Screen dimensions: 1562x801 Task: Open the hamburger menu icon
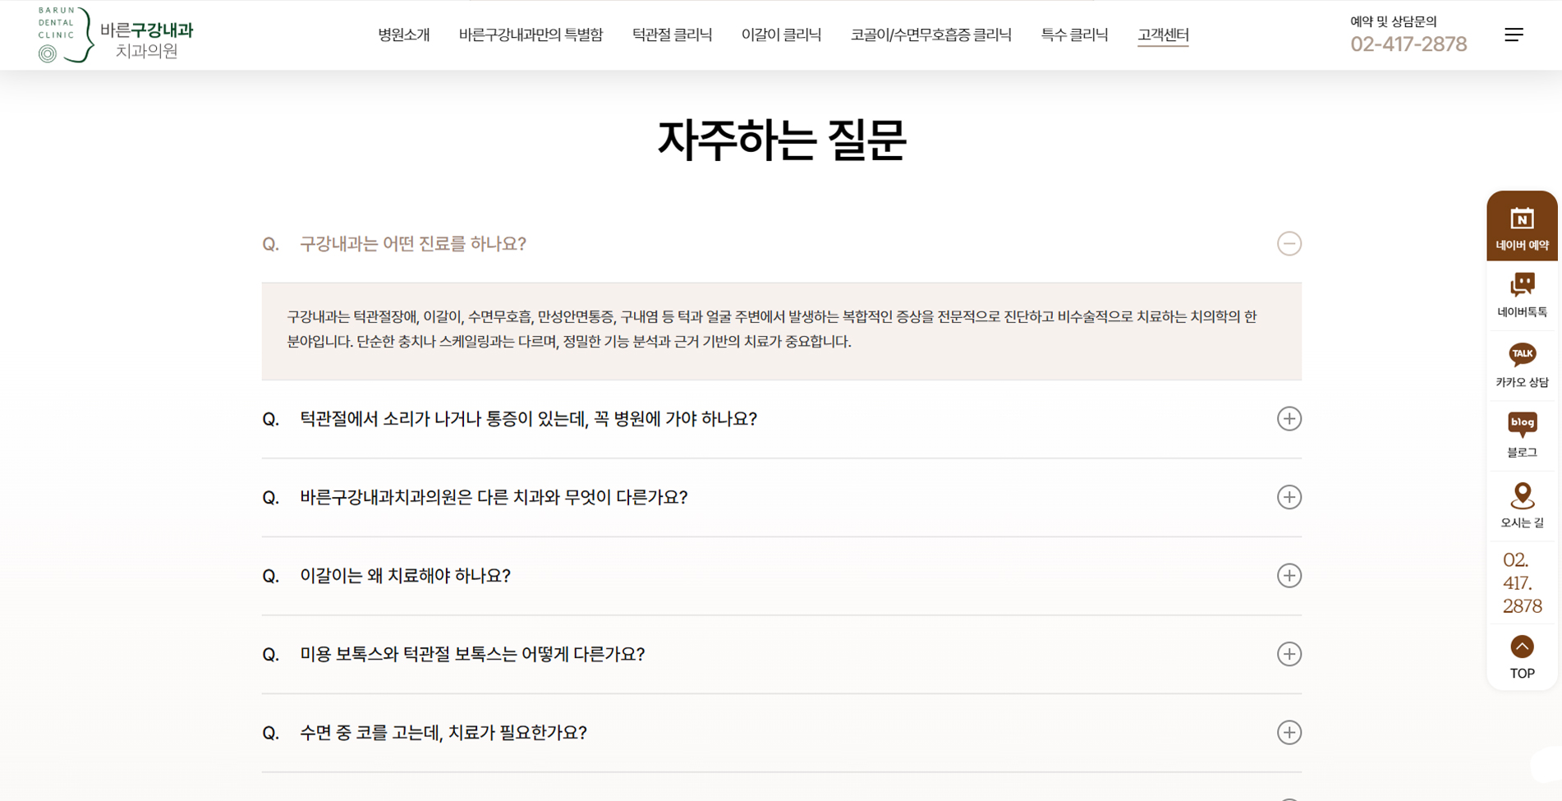tap(1513, 35)
